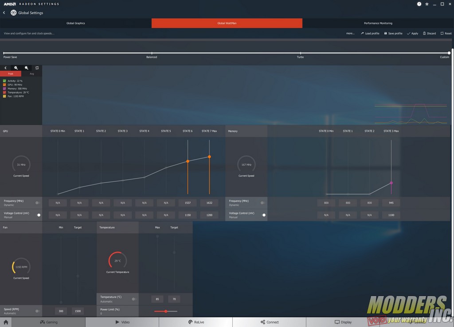Screen dimensions: 454x327
Task: Toggle Temperature (°C) Automatic switch
Action: click(x=134, y=299)
